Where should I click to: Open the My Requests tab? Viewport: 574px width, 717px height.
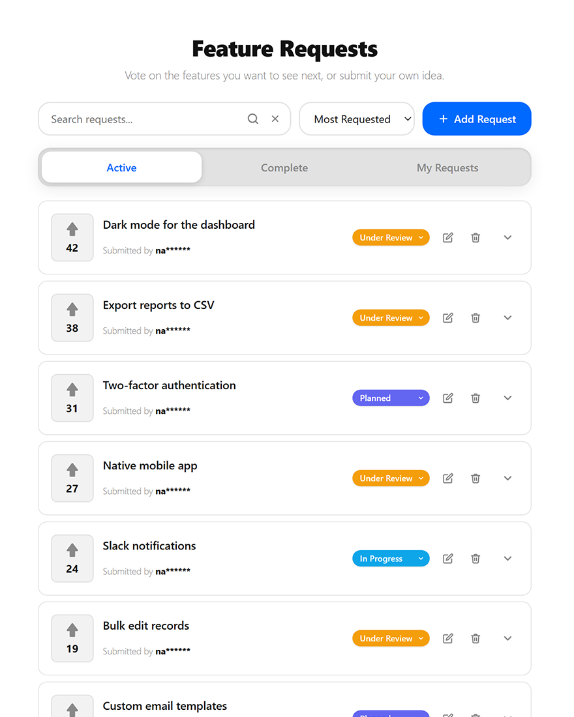click(447, 168)
